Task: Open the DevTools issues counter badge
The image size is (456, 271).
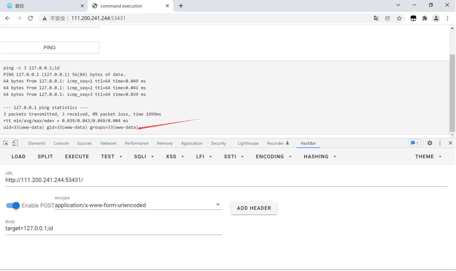Action: click(414, 143)
